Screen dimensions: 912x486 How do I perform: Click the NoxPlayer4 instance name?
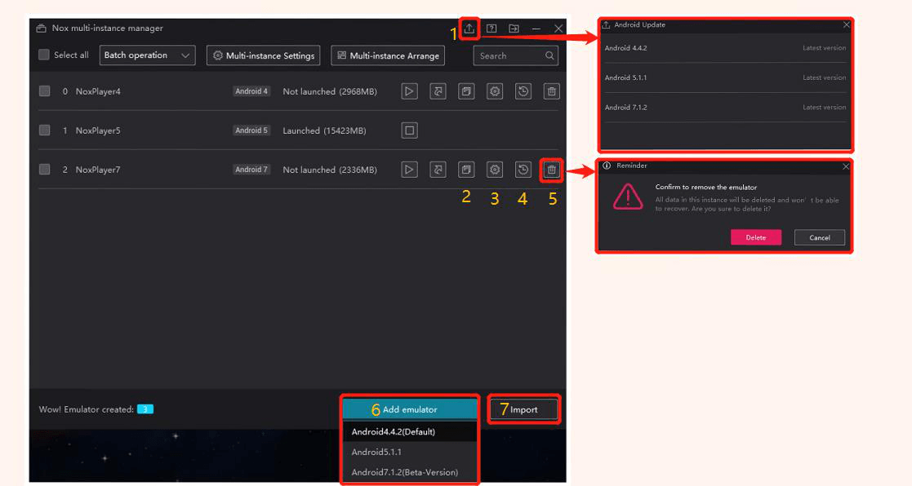(x=98, y=92)
